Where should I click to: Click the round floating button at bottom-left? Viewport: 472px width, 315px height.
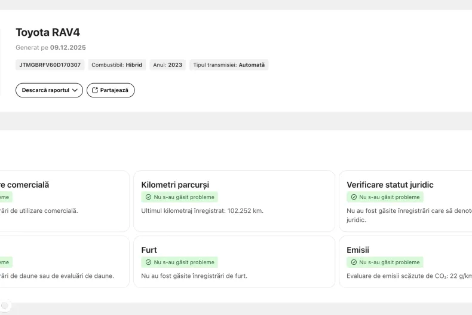click(x=5, y=305)
